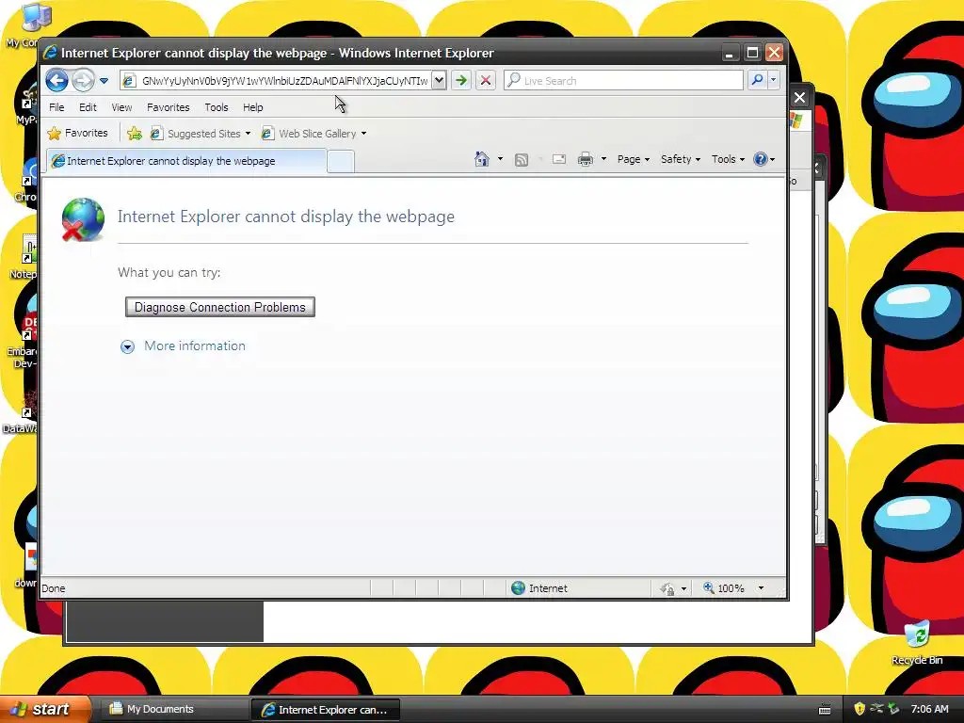This screenshot has height=723, width=964.
Task: Click the Print icon
Action: pos(586,159)
